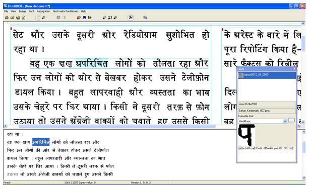Select the kahani0010_01_00001 list entry
This screenshot has height=189, width=309.
(x=267, y=75)
